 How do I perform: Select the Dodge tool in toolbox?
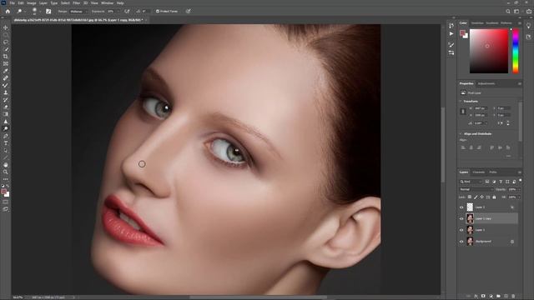coord(6,128)
